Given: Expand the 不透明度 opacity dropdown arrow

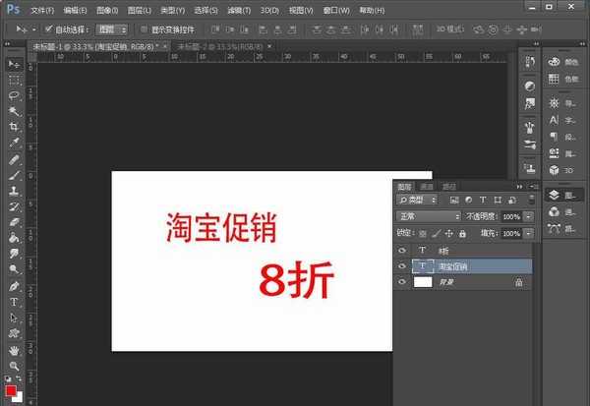Looking at the screenshot, I should (x=529, y=216).
